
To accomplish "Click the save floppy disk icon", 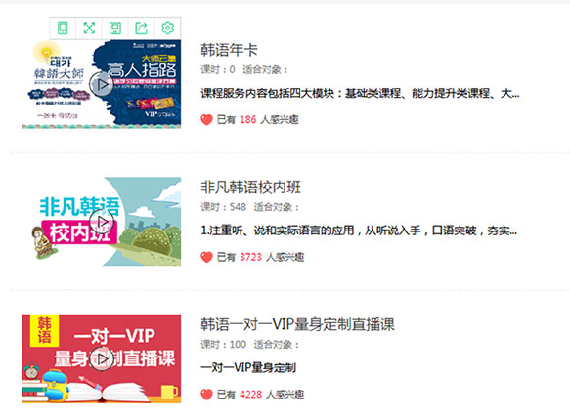I will [115, 28].
